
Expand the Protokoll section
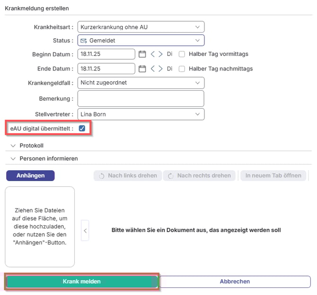[31, 146]
